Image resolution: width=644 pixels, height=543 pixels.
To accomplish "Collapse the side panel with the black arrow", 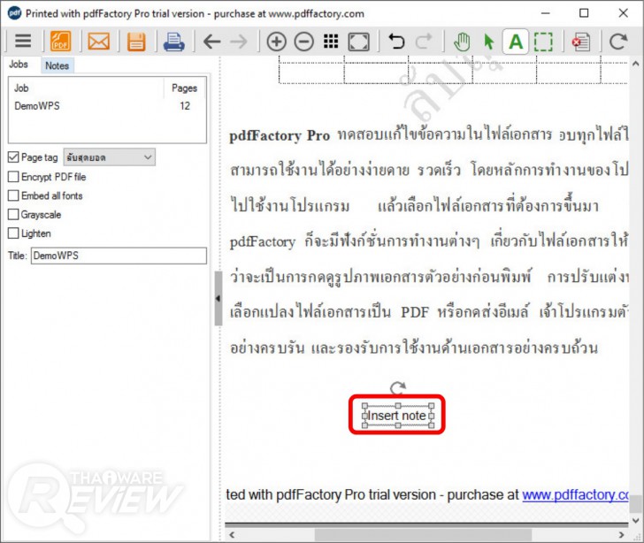I will point(218,298).
